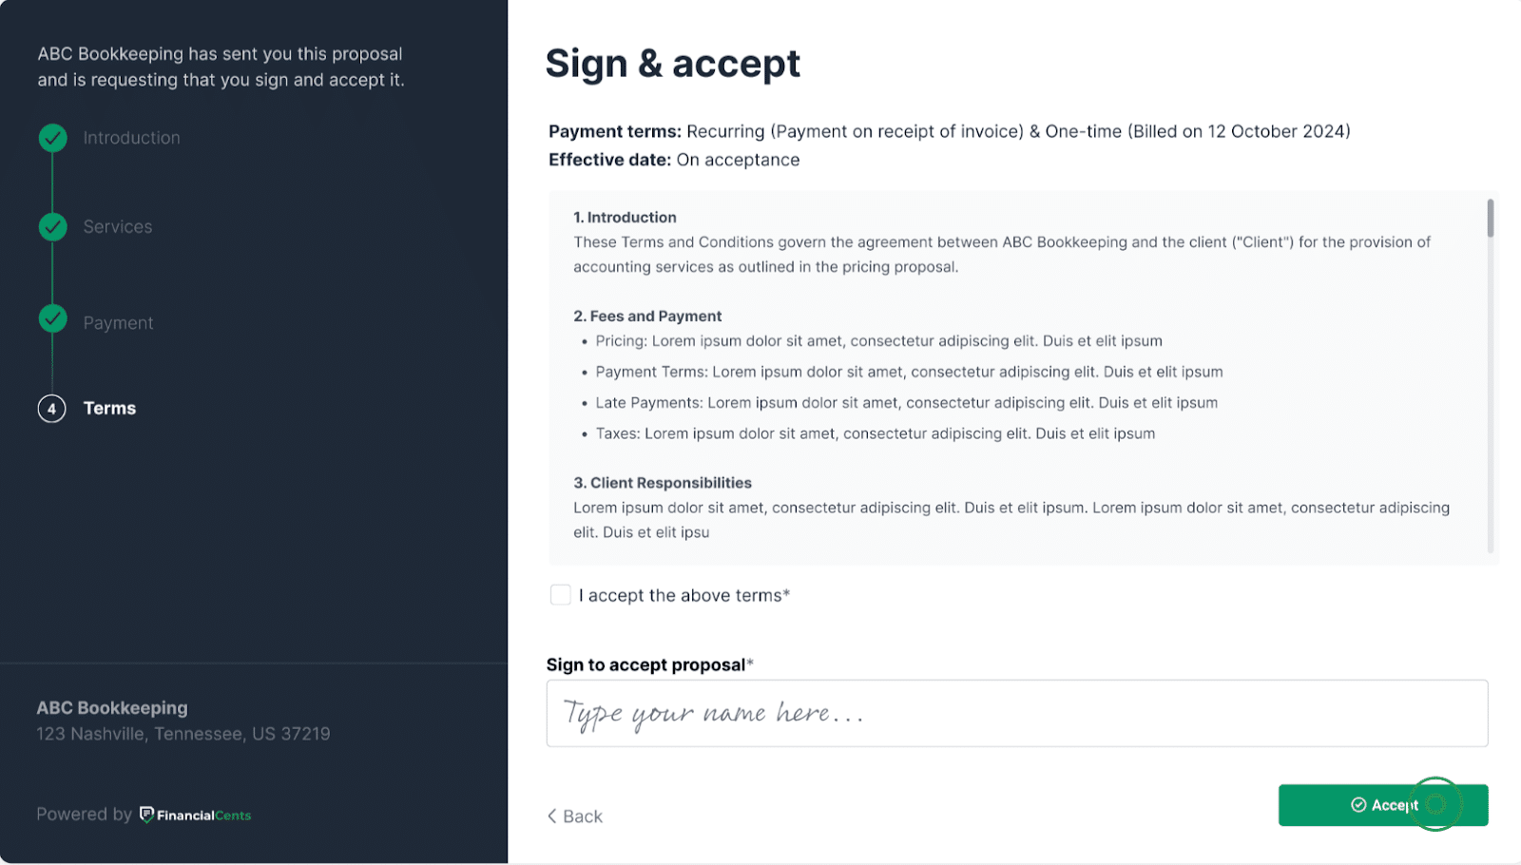The image size is (1521, 865).
Task: Open the Introduction step in sidebar
Action: [131, 138]
